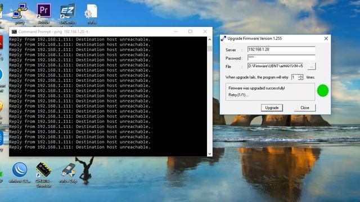Click the green status indicator circle

[323, 91]
